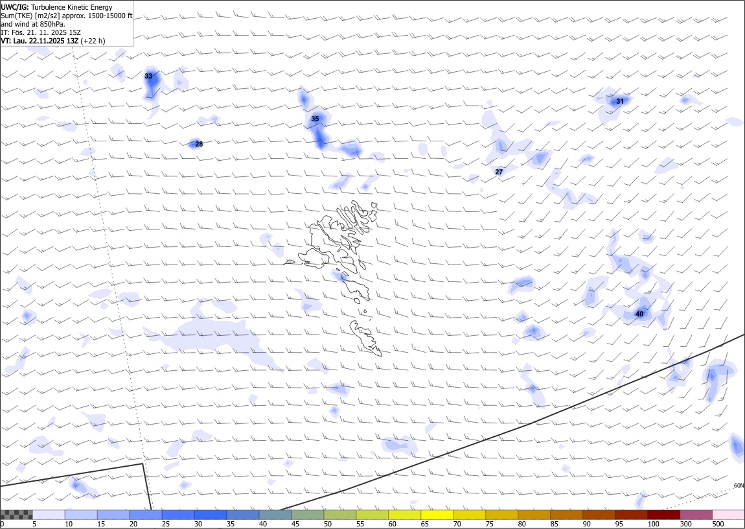Click the 30–35 royal blue legend swatch

click(211, 515)
